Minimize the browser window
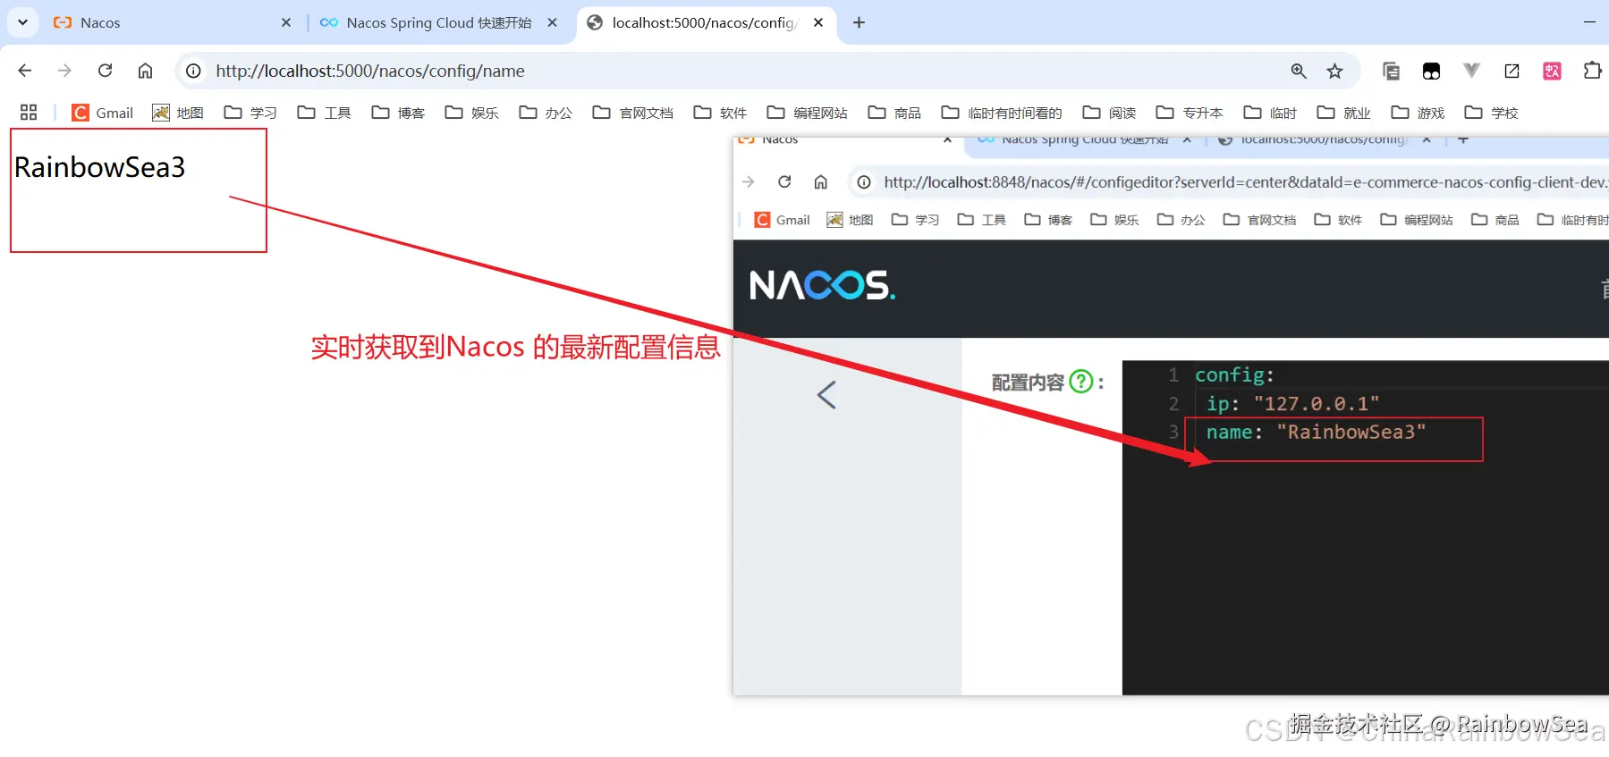The width and height of the screenshot is (1609, 757). pyautogui.click(x=1589, y=22)
